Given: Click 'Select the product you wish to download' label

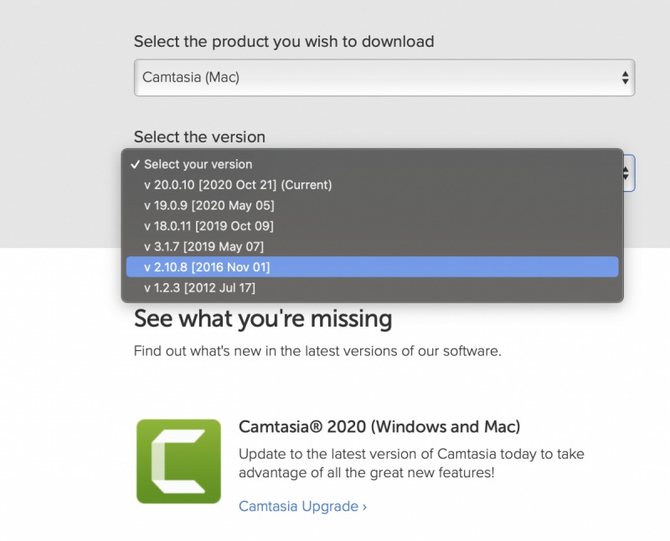Looking at the screenshot, I should coord(284,41).
